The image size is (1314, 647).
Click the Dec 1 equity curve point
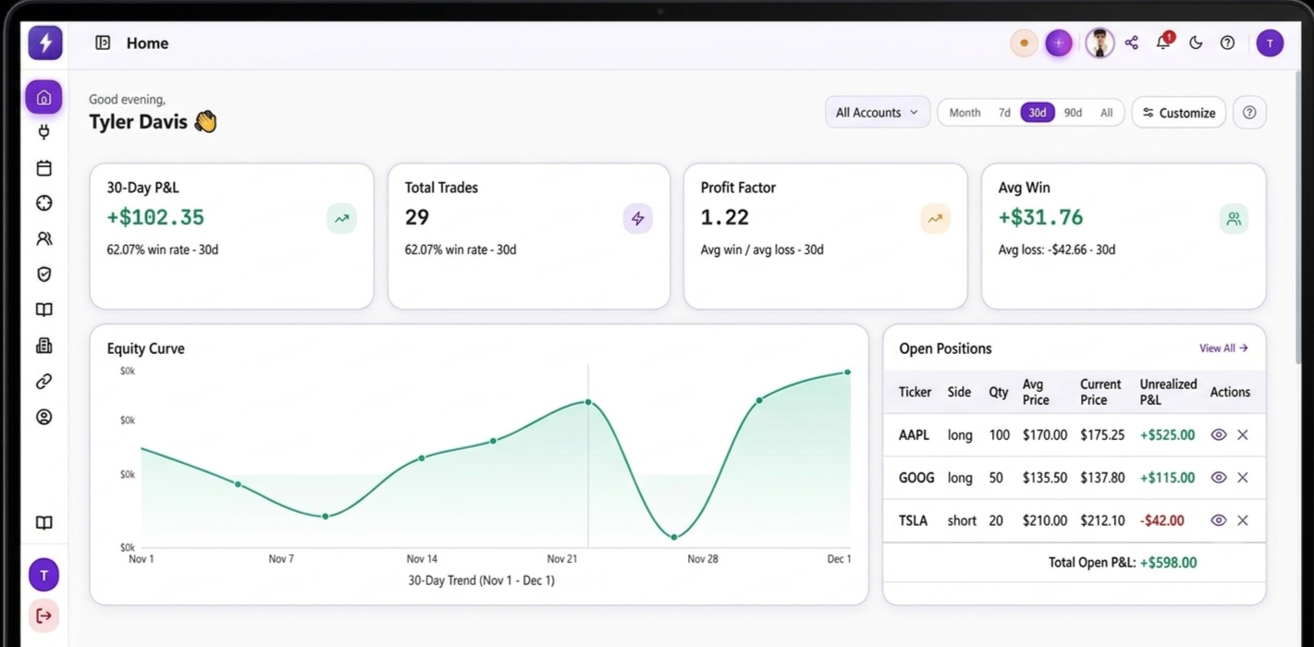tap(847, 372)
